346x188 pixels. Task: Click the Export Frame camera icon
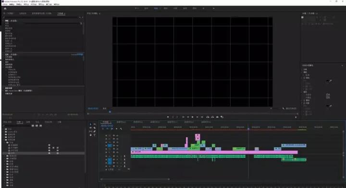coord(217,117)
